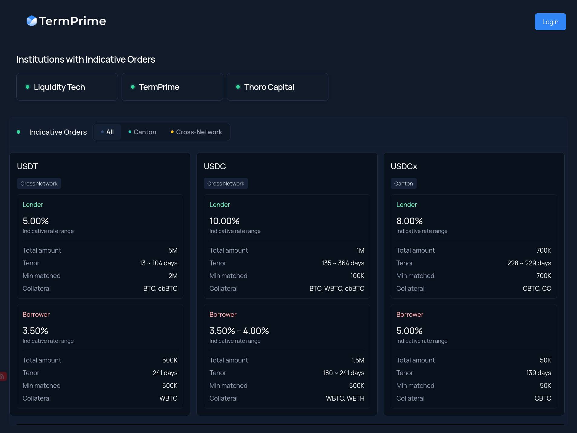The image size is (577, 433).
Task: Click the Login button
Action: tap(550, 22)
